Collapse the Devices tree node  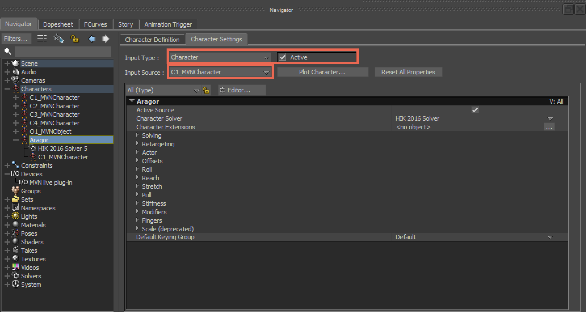tap(7, 174)
